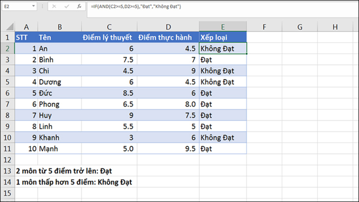Image resolution: width=359 pixels, height=202 pixels.
Task: Open the Name Box dropdown arrow
Action: pos(33,6)
